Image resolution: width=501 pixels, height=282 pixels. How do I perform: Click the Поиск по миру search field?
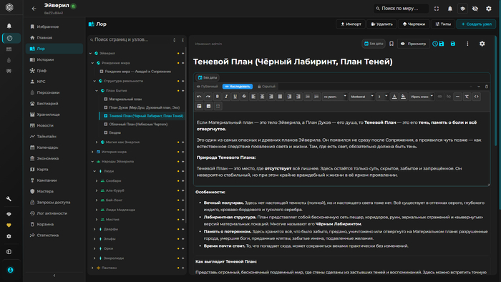coord(401,9)
